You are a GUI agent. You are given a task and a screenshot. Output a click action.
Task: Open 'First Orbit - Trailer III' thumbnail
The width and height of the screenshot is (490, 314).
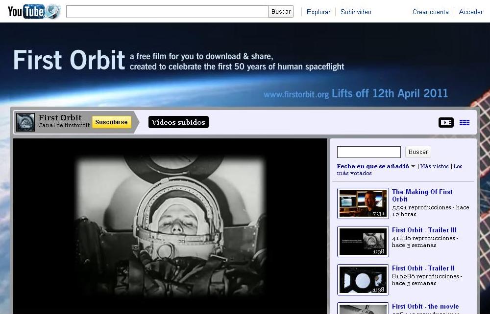[x=363, y=242]
